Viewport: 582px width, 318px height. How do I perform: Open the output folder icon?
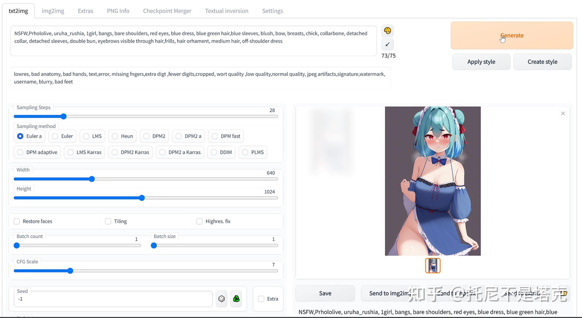(564, 293)
